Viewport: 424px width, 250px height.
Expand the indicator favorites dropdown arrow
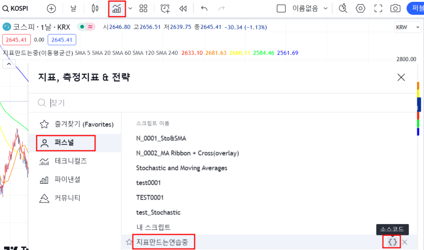(130, 9)
